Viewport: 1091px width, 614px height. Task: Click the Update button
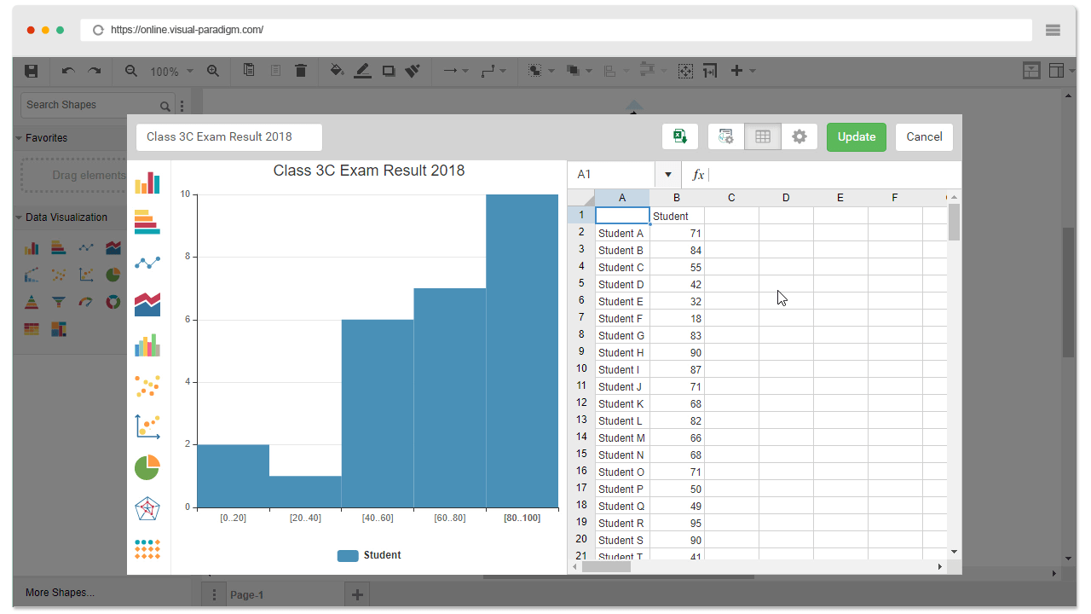pyautogui.click(x=856, y=136)
